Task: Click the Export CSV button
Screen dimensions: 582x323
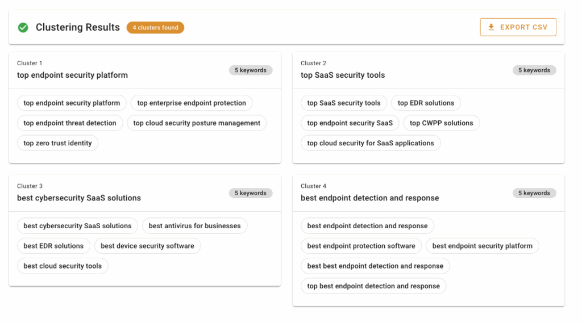Action: [x=518, y=27]
